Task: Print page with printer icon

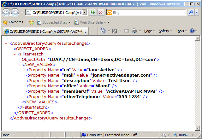Action: [134, 31]
